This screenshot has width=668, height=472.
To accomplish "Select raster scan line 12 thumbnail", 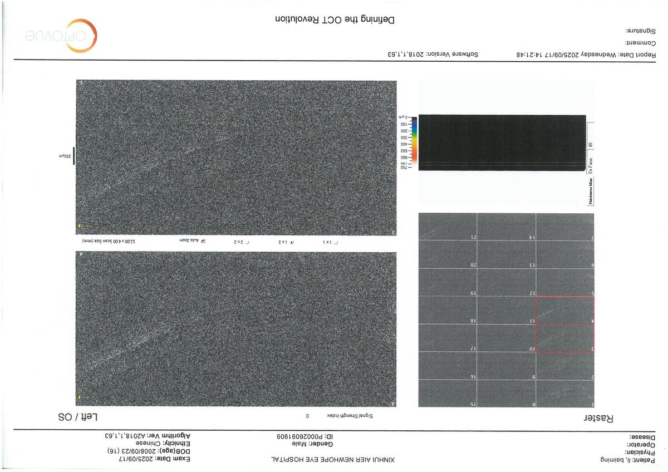I will click(x=506, y=282).
